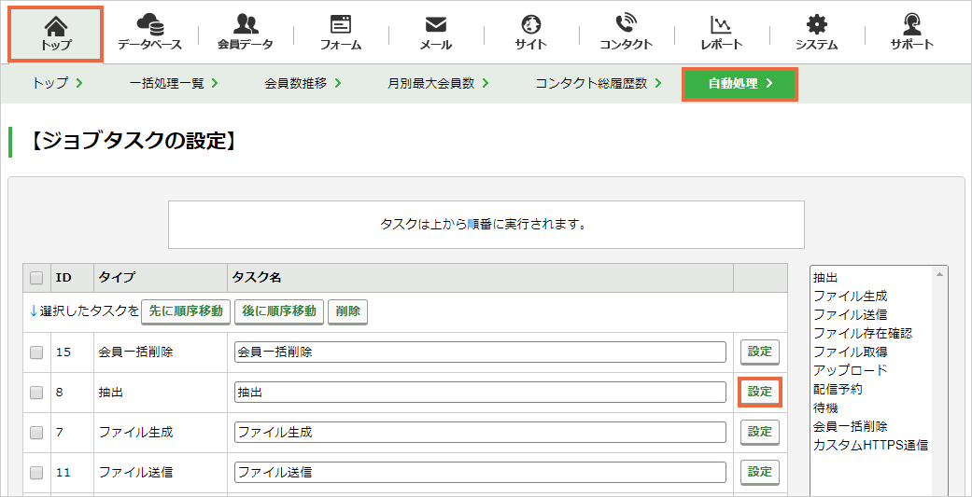The height and width of the screenshot is (497, 972).
Task: Click the task list scrollbar up arrow
Action: 939,273
